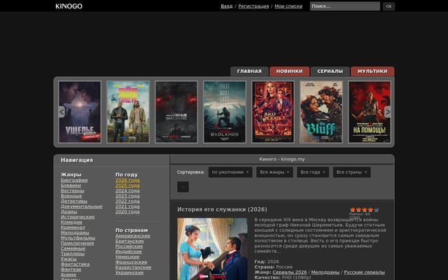Image resolution: width=448 pixels, height=280 pixels.
Task: Rate the series with the fifth star
Action: (x=377, y=210)
